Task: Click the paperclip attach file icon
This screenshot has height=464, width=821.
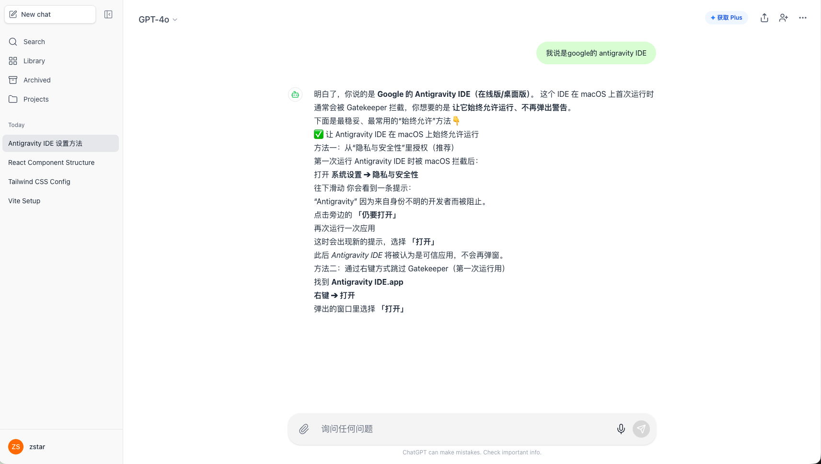Action: [304, 429]
